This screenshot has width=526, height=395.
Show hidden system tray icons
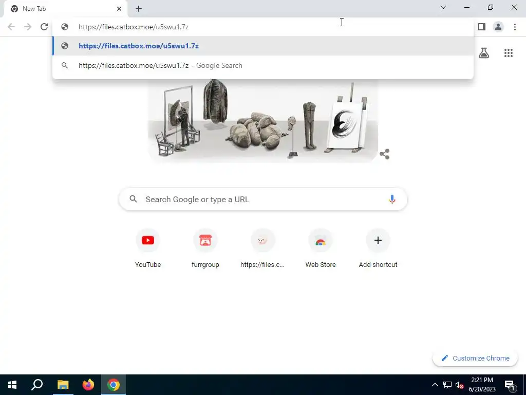[x=435, y=385]
